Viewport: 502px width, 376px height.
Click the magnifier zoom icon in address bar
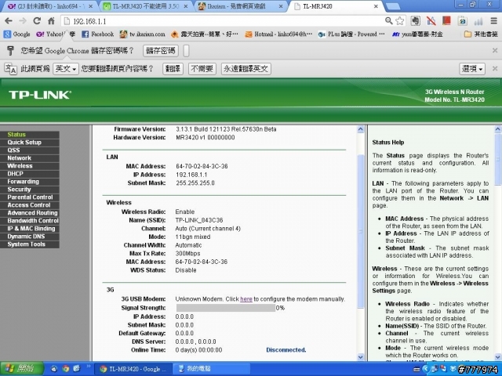(x=389, y=21)
